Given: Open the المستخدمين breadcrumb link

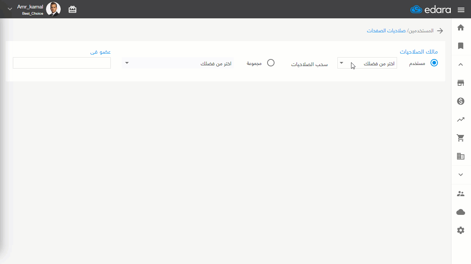Looking at the screenshot, I should [x=422, y=30].
